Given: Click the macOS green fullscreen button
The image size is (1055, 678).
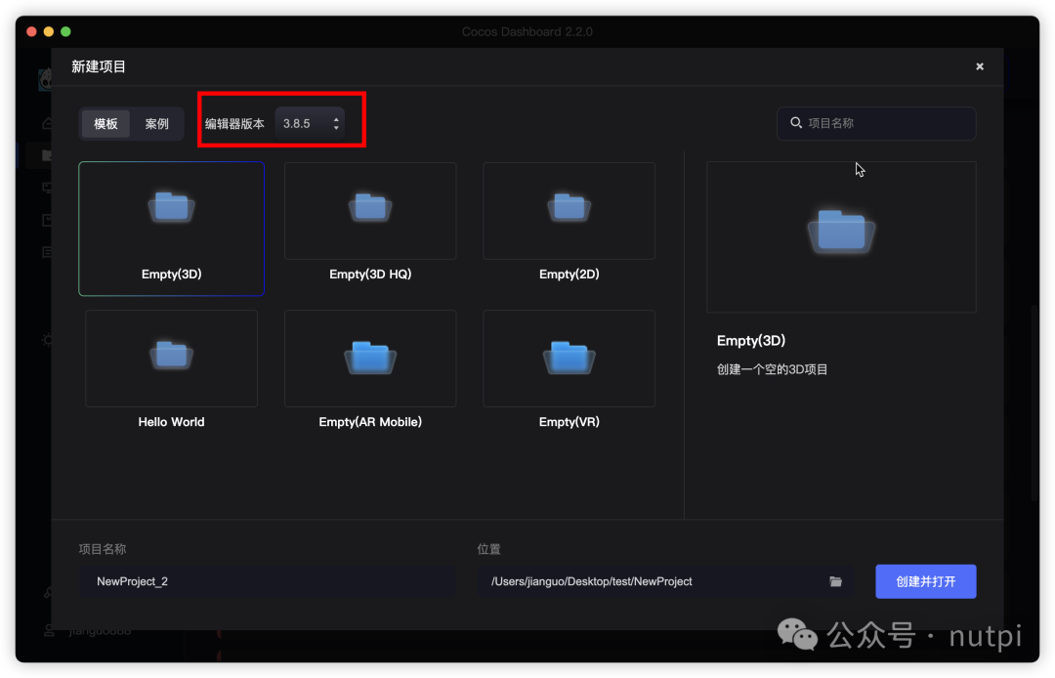Looking at the screenshot, I should pos(66,31).
